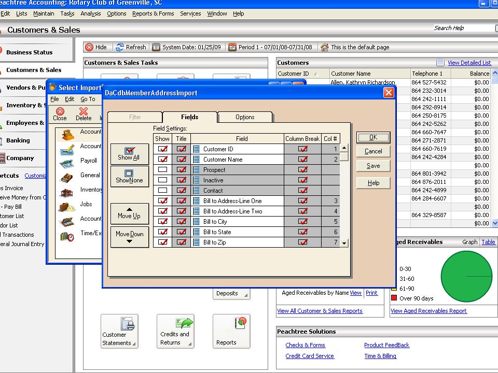Open the Go To menu in Select Import window
This screenshot has width=498, height=373.
coord(88,99)
